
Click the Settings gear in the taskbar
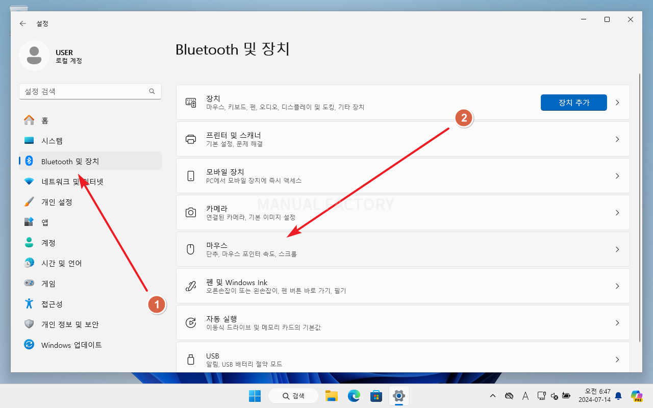(x=399, y=396)
